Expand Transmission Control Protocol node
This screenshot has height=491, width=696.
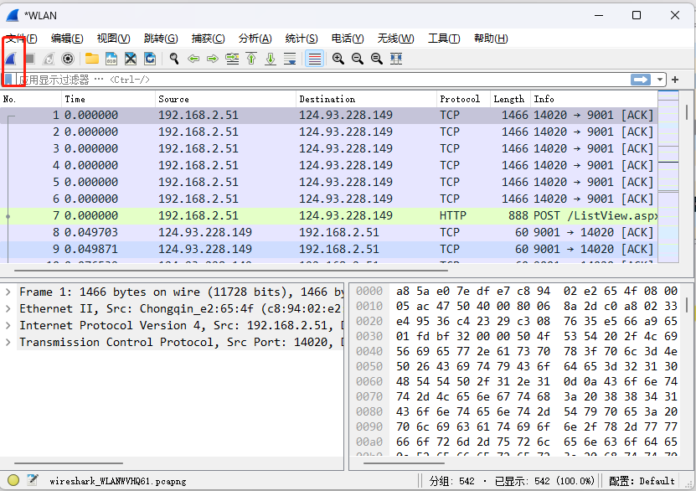8,343
